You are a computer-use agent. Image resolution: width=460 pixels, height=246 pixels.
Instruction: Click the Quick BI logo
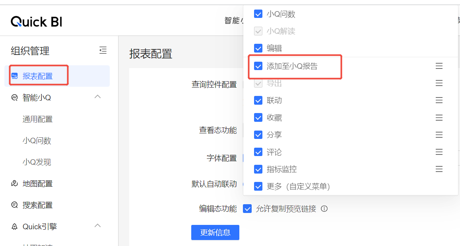[37, 21]
